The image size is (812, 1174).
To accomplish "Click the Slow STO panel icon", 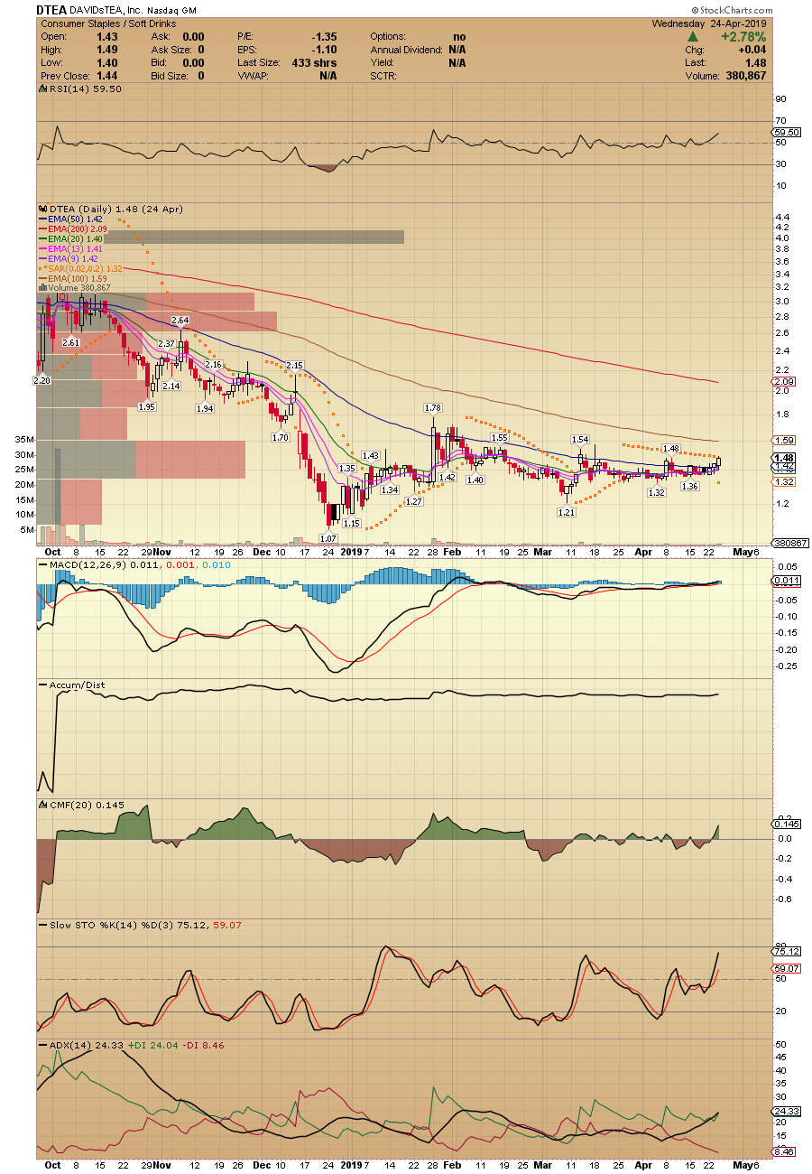I will click(x=42, y=925).
